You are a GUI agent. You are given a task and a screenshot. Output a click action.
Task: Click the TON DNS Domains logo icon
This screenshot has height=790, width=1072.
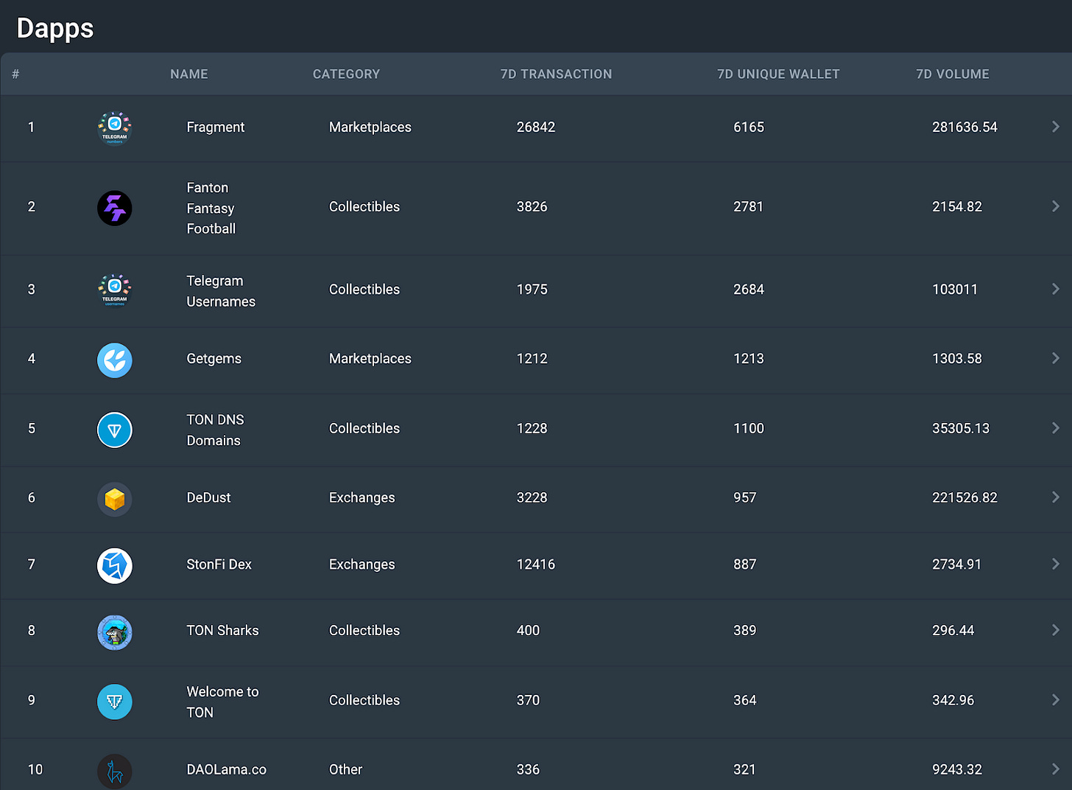[x=115, y=430]
